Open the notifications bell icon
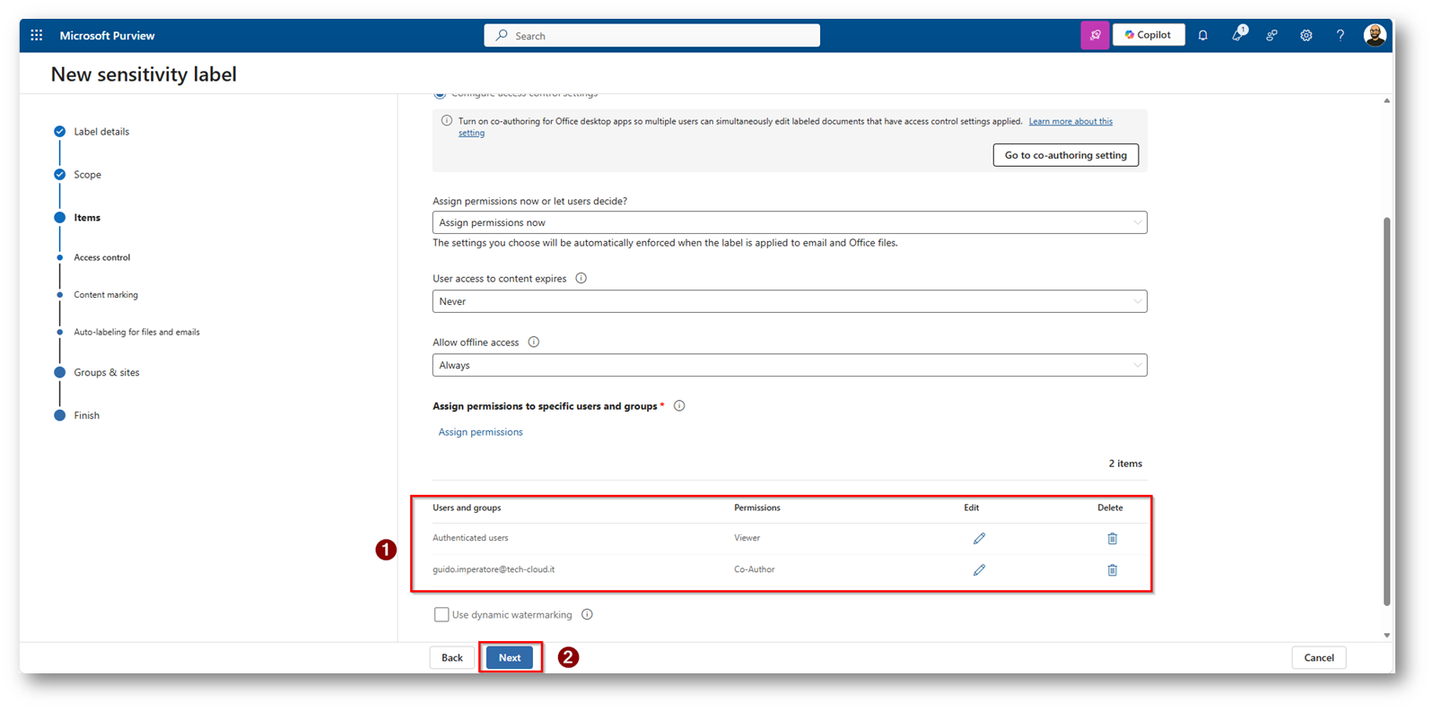The height and width of the screenshot is (711, 1433). click(x=1202, y=36)
